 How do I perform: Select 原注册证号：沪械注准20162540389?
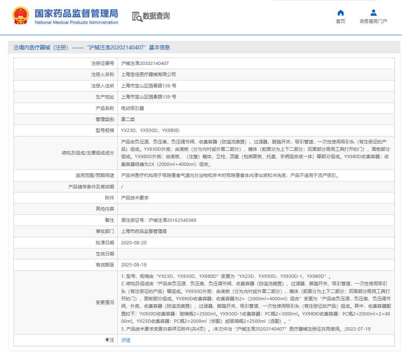click(x=159, y=220)
